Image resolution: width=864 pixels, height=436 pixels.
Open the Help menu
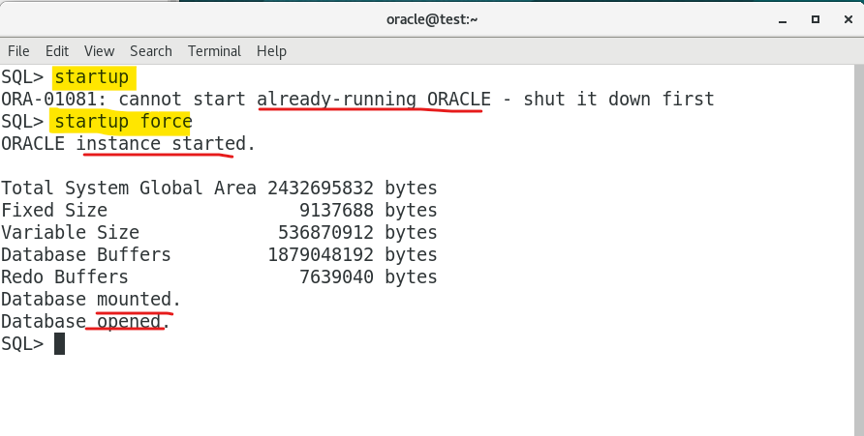[x=271, y=51]
